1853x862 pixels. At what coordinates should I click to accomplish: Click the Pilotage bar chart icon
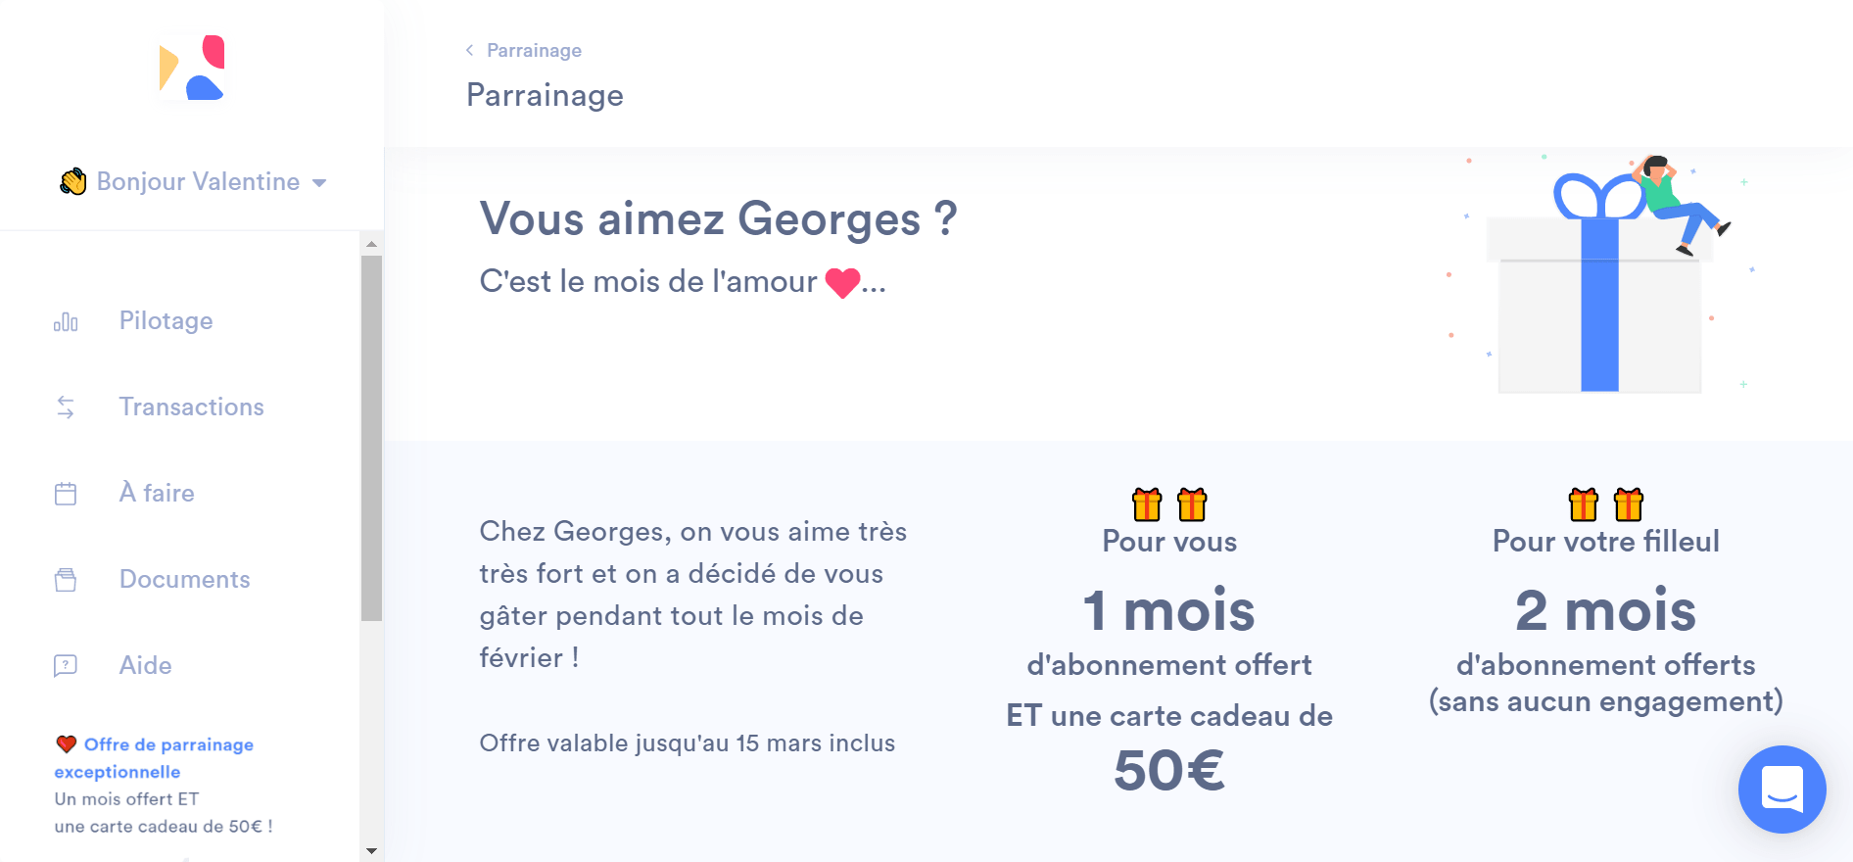[x=66, y=321]
